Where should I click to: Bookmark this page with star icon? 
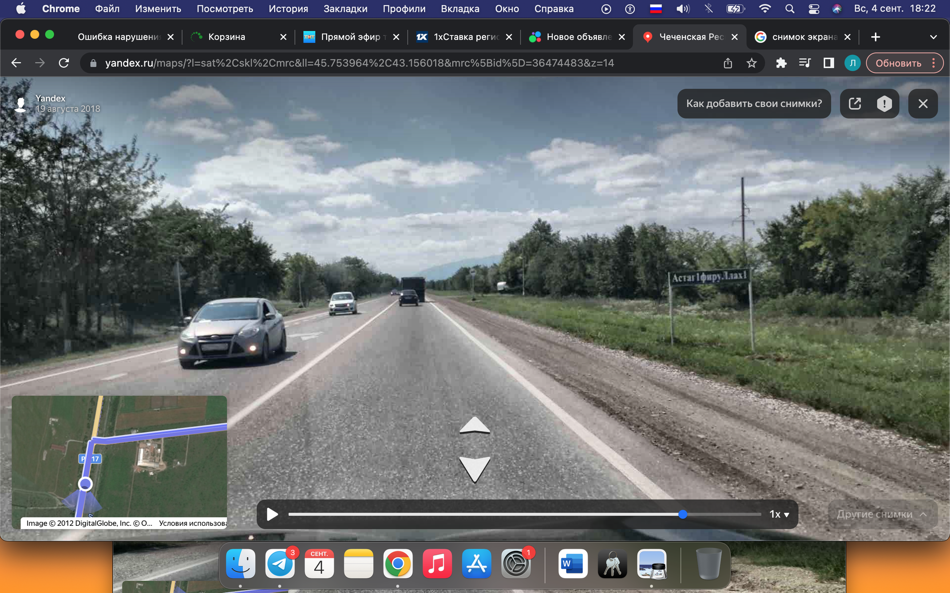pos(752,63)
